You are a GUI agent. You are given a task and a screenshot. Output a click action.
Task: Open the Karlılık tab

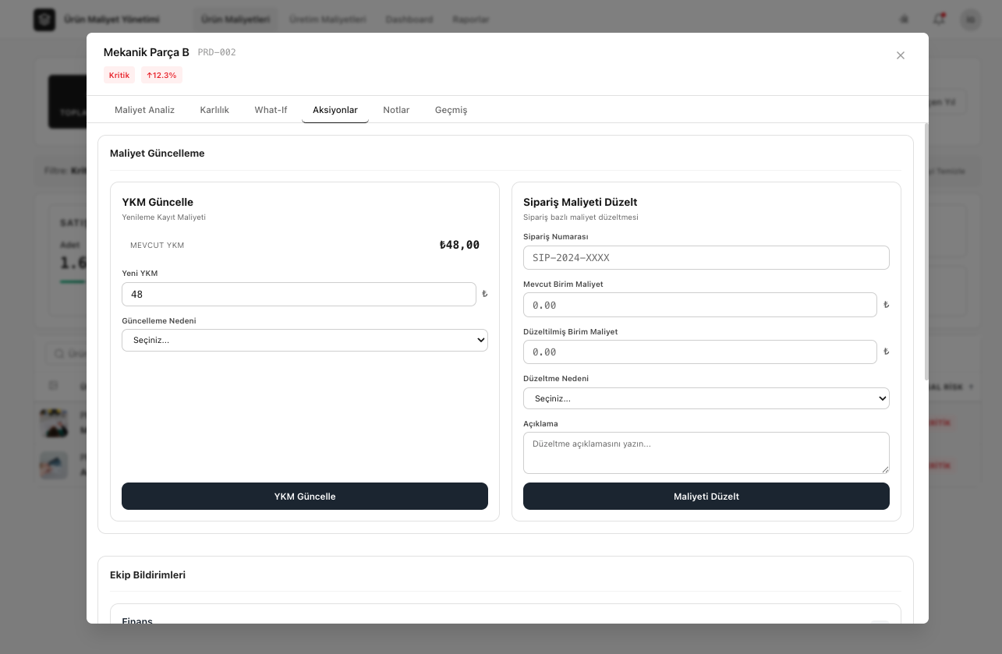(x=214, y=110)
